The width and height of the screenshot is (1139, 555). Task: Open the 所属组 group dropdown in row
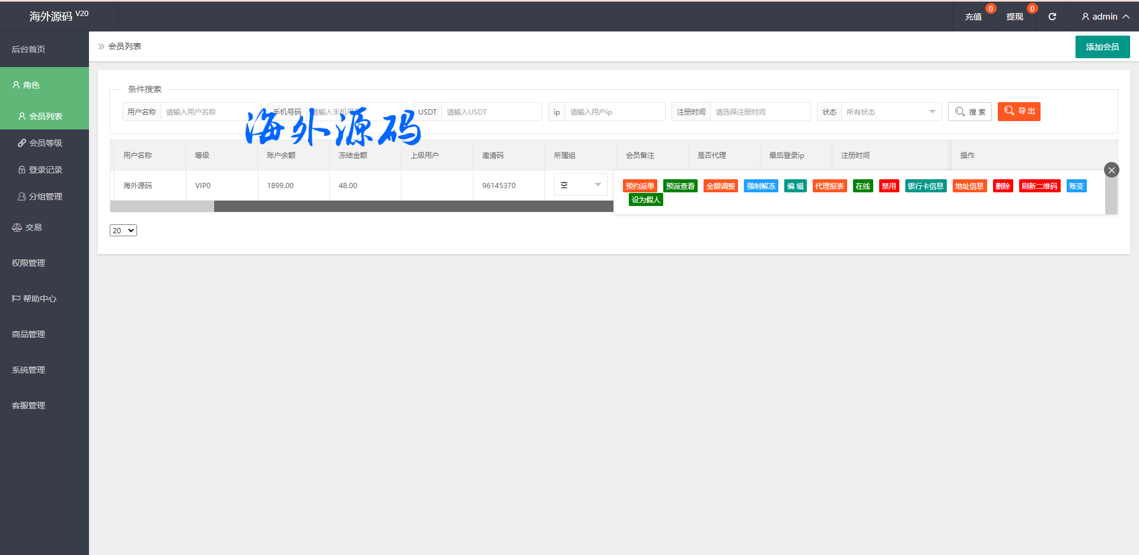tap(580, 185)
